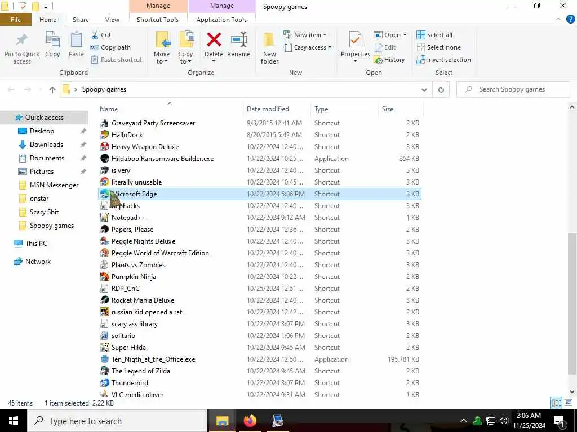Viewport: 577px width, 432px height.
Task: Select Network in navigation pane
Action: [38, 262]
